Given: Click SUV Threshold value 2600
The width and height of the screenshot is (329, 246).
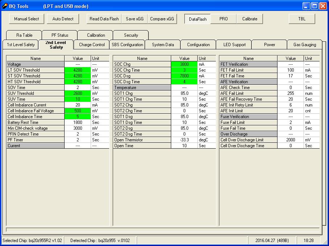Looking at the screenshot, I should click(78, 93).
